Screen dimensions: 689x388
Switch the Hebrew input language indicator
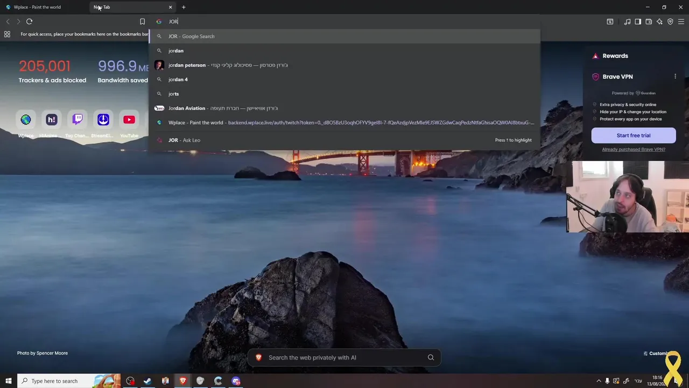coord(638,381)
